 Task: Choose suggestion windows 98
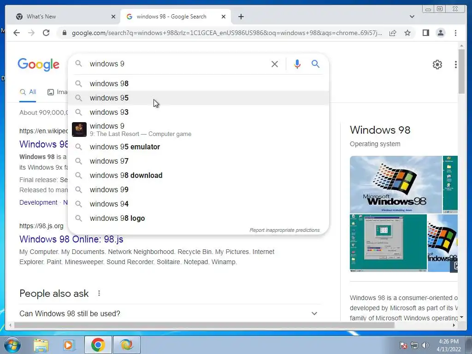click(x=199, y=84)
